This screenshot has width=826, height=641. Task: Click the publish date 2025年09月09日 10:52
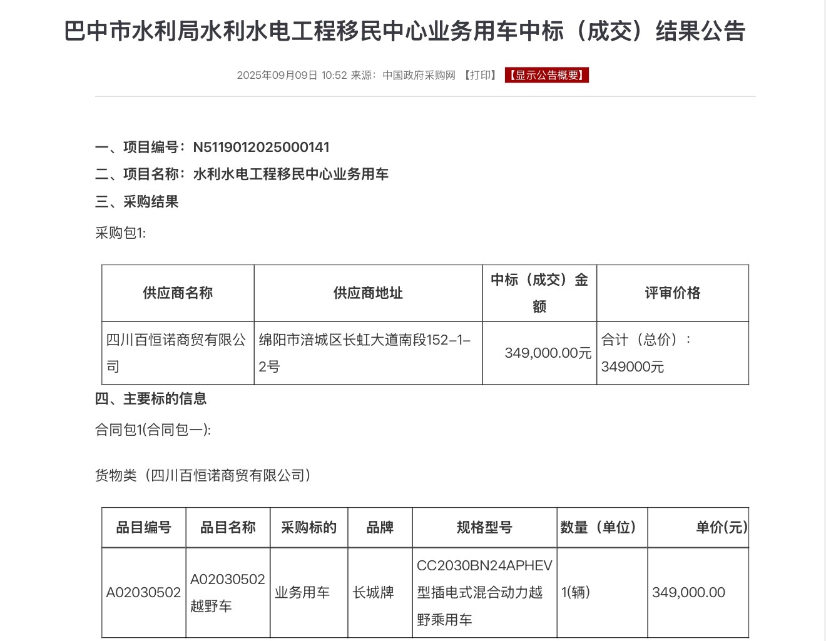click(x=292, y=75)
